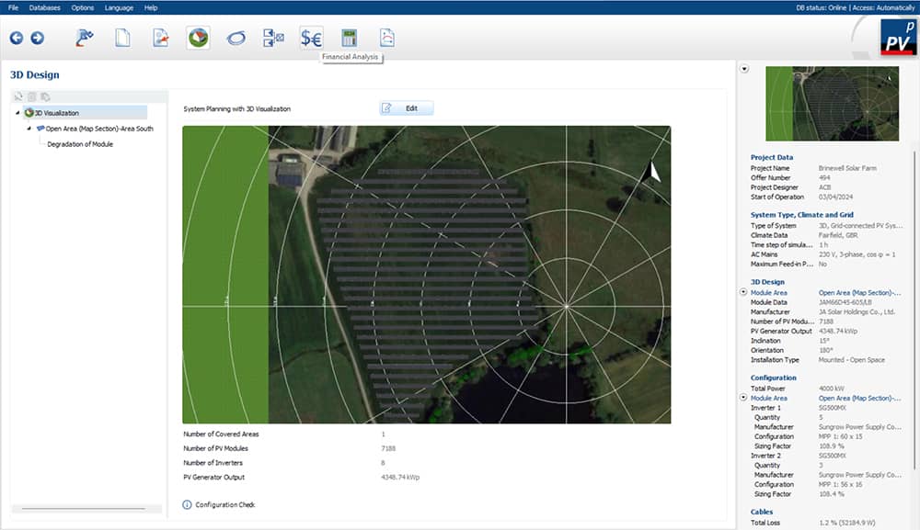
Task: Collapse the 3D Visualization tree node
Action: tap(18, 113)
